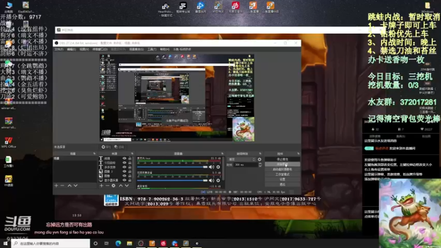The height and width of the screenshot is (248, 441).
Task: Open transition properties gear icon
Action: (x=259, y=159)
